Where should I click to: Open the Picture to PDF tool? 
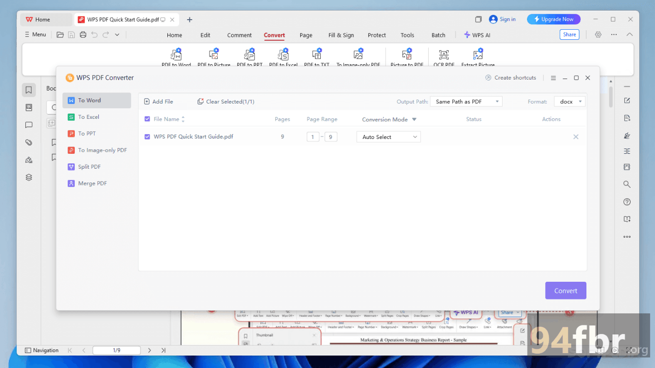pos(407,57)
